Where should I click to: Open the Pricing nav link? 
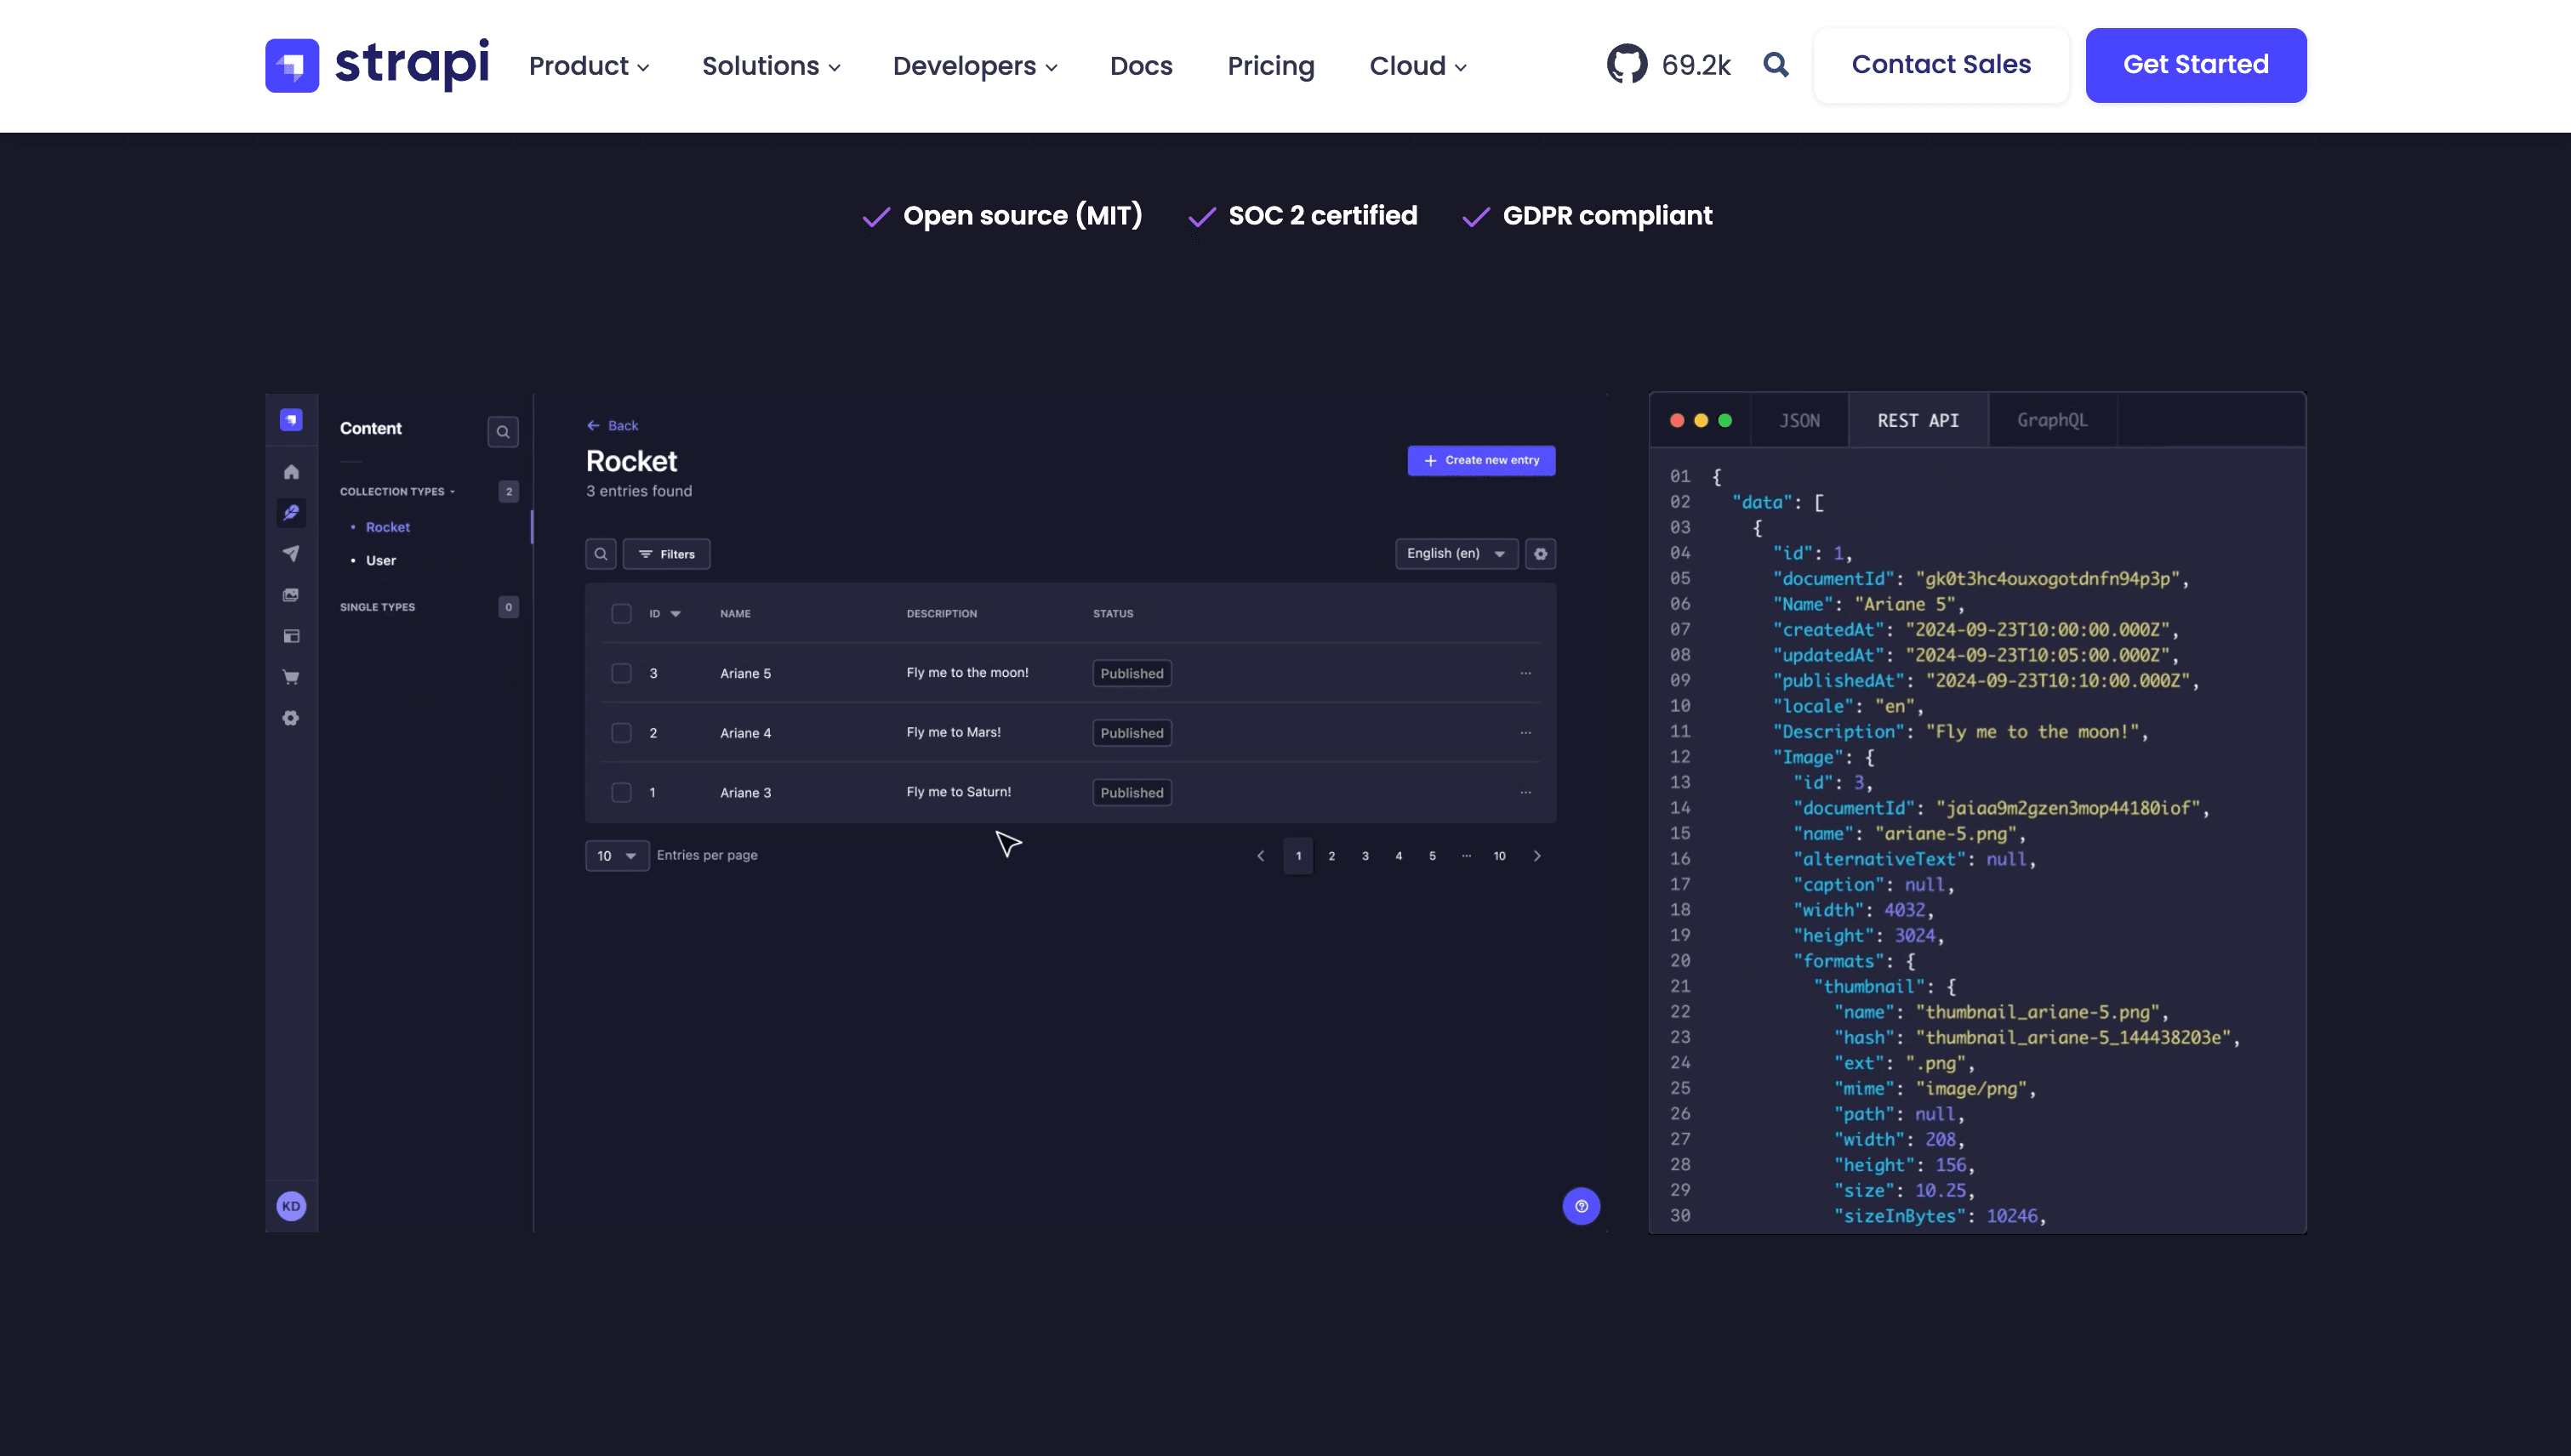pyautogui.click(x=1270, y=66)
